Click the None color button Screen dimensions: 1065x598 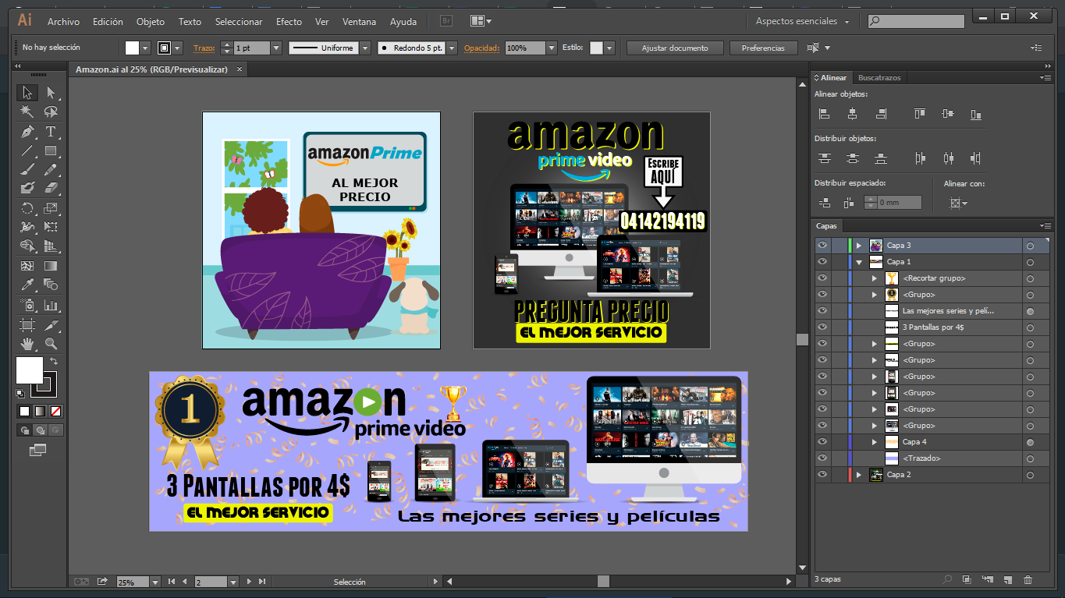(x=55, y=411)
